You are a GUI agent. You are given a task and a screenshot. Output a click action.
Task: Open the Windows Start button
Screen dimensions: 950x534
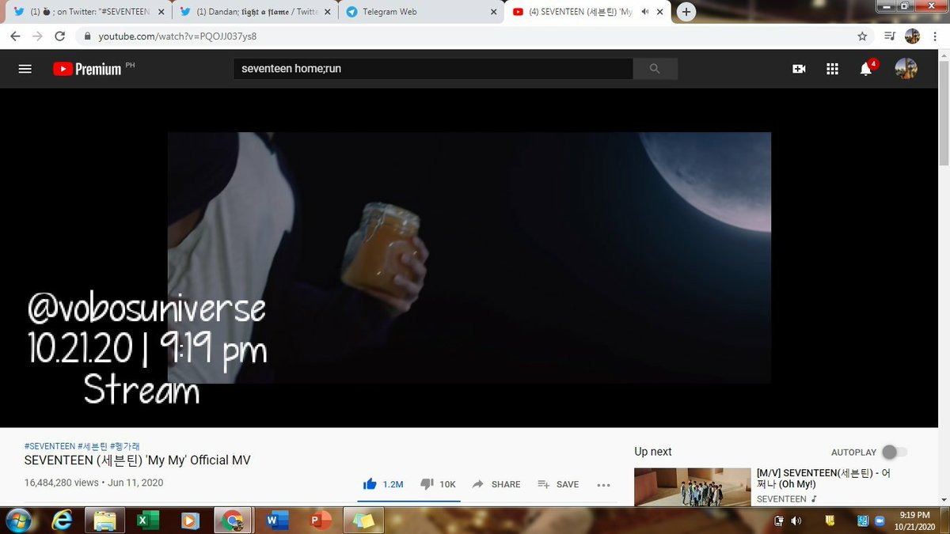(x=17, y=521)
